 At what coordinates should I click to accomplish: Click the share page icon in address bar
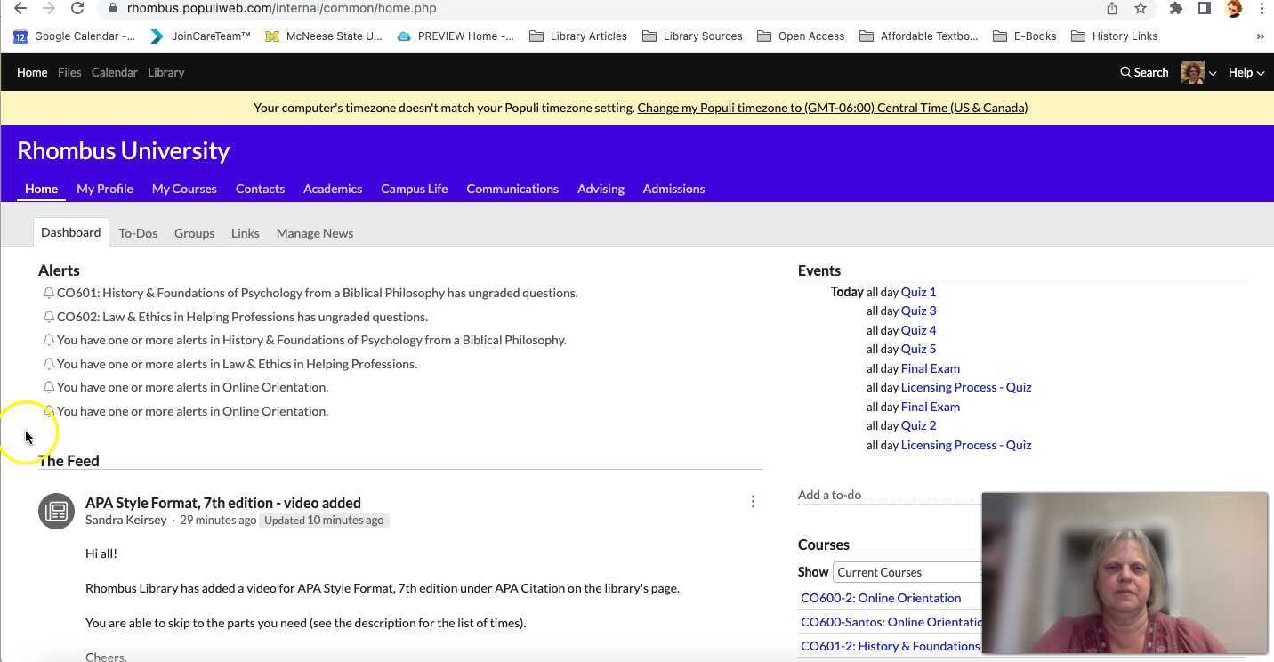pyautogui.click(x=1112, y=8)
